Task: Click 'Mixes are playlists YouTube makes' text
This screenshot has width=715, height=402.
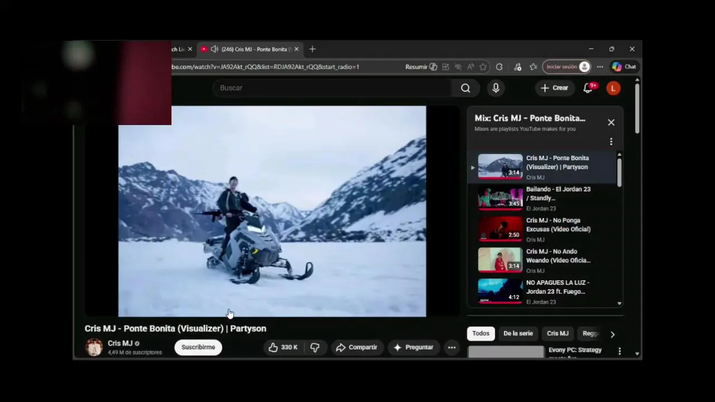Action: 525,129
